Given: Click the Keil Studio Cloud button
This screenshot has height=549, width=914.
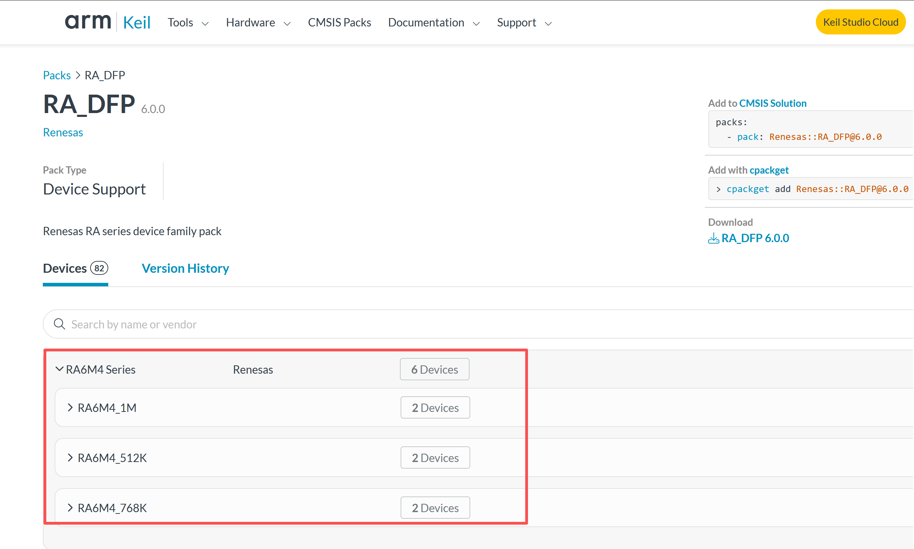Looking at the screenshot, I should tap(860, 22).
